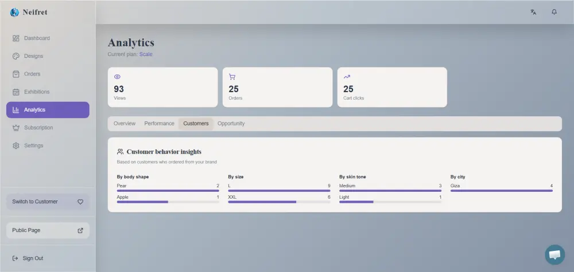Click the external link icon on Public Page

[80, 230]
